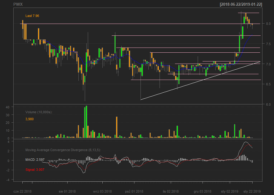Viewport: 274px width, 195px height.
Task: Click the red 'Signal: 3.007' value
Action: tap(35, 170)
